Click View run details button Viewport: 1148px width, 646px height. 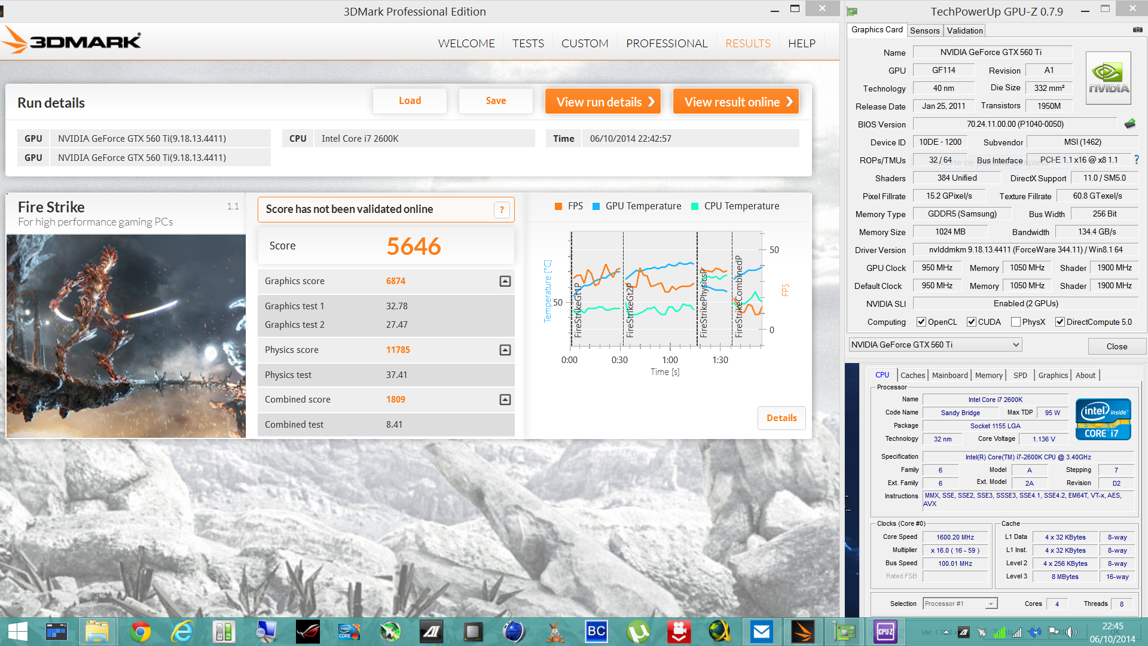[603, 102]
